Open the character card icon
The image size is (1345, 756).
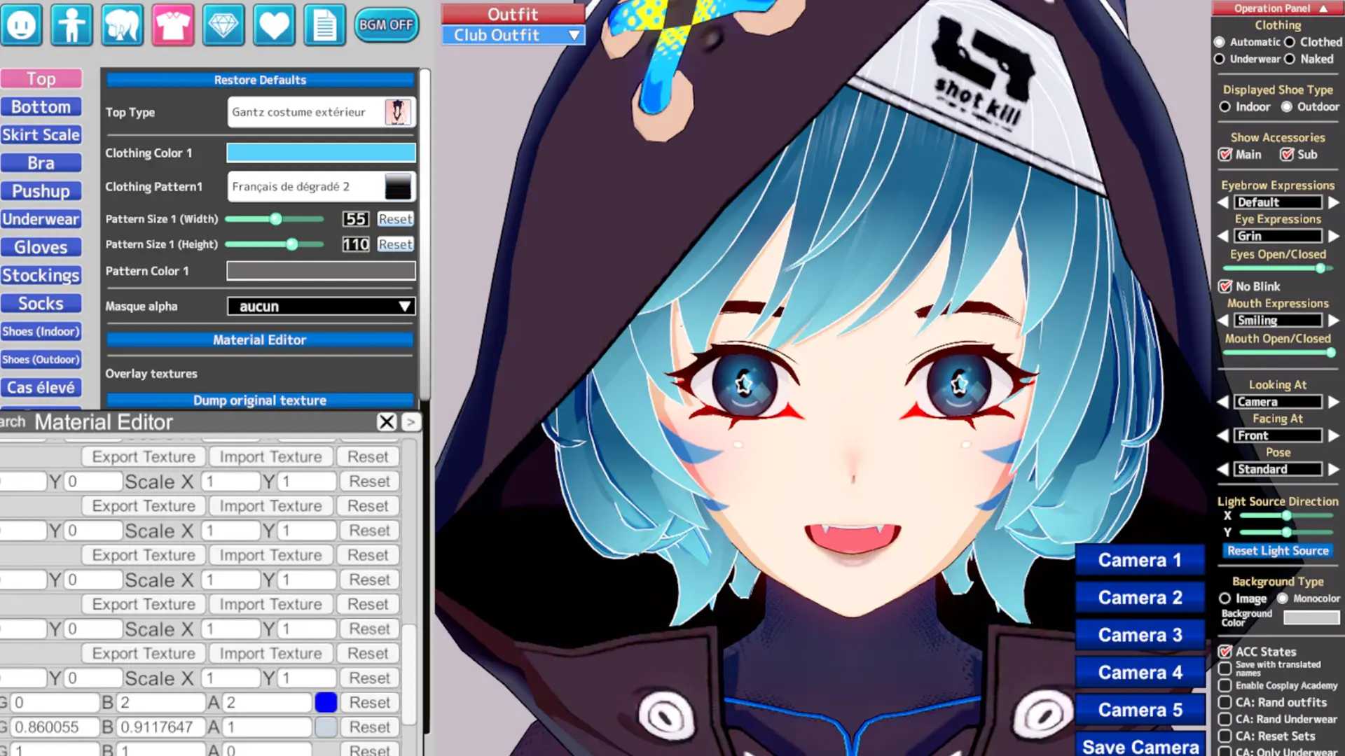point(324,24)
